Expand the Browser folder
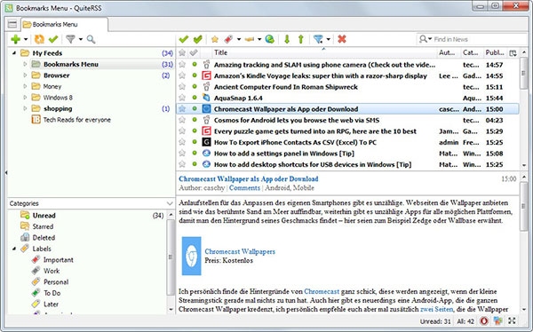This screenshot has height=332, width=533. (25, 75)
